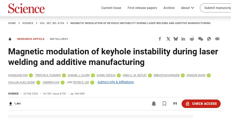Share article via WhatsApp

tap(209, 39)
